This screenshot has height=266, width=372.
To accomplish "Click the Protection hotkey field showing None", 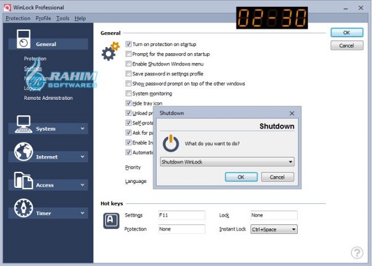I will coord(182,229).
